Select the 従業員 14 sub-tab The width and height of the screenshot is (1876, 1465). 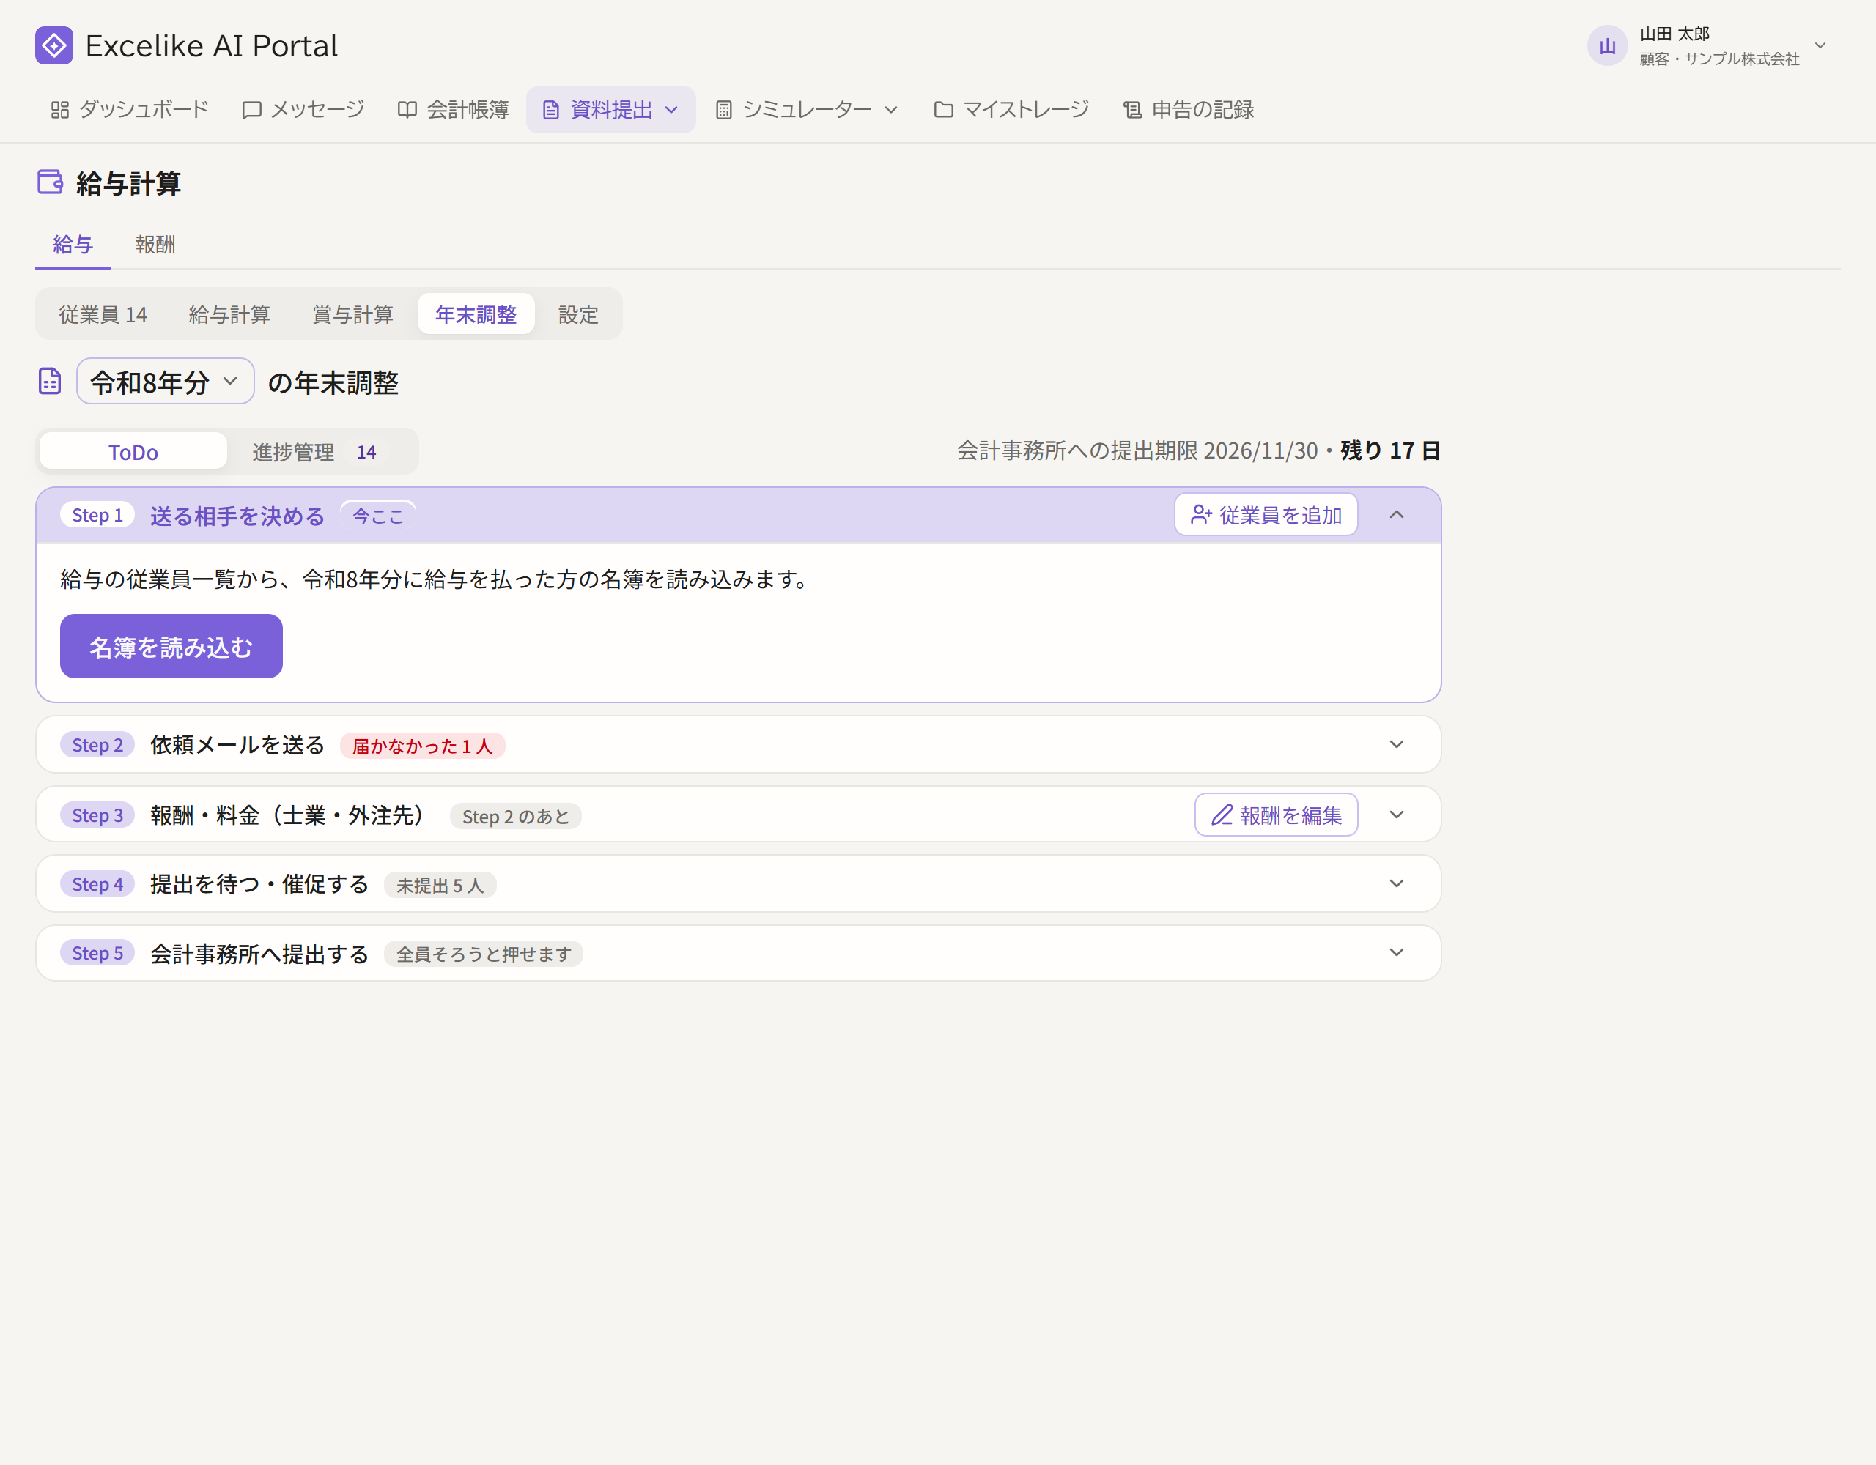[103, 314]
